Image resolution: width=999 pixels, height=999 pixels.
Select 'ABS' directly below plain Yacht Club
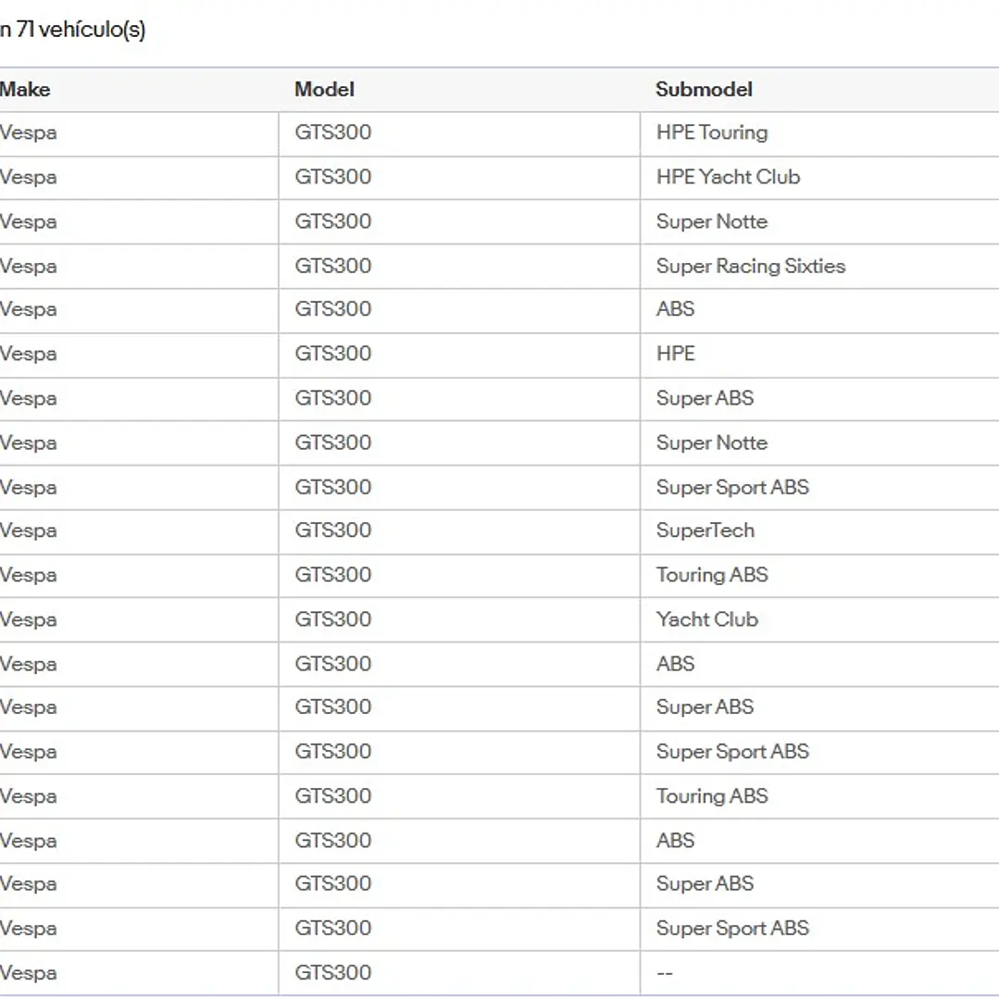675,664
